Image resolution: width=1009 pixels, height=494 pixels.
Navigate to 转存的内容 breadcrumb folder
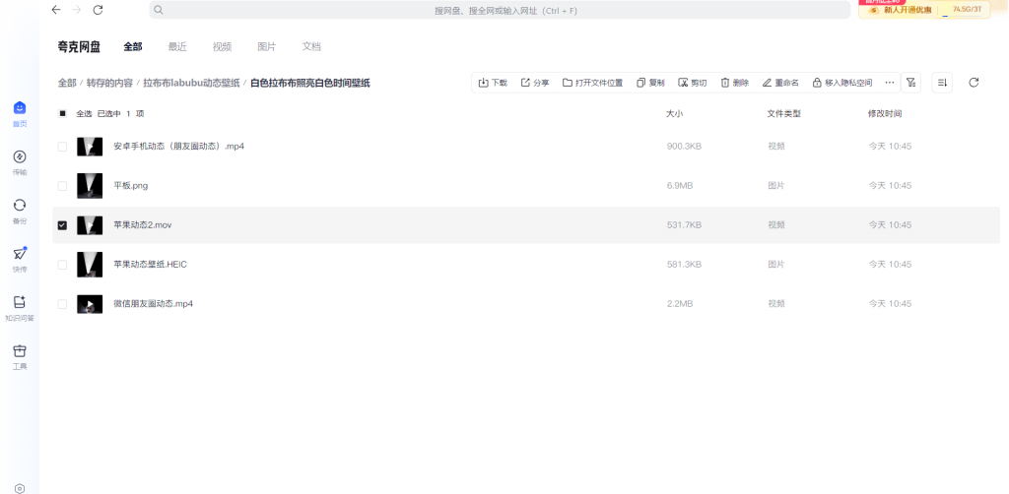click(x=110, y=83)
